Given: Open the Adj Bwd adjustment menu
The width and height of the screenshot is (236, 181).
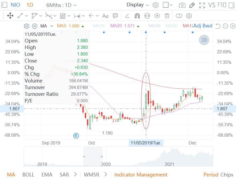Looking at the screenshot, I should click(203, 26).
